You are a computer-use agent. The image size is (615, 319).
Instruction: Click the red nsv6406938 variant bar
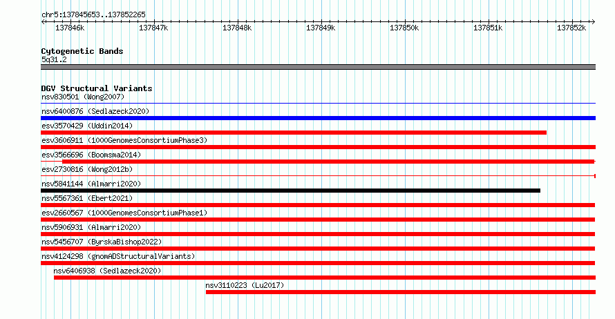coord(325,278)
